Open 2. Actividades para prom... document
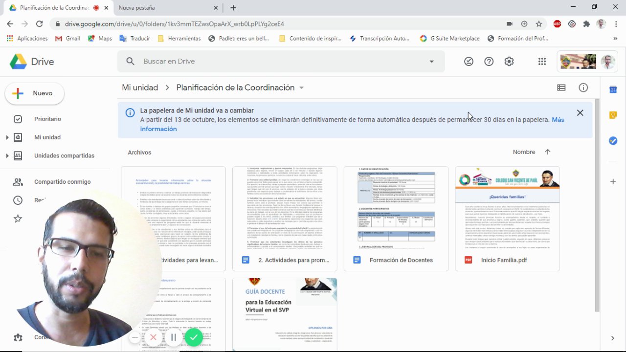This screenshot has height=352, width=626. pos(285,219)
